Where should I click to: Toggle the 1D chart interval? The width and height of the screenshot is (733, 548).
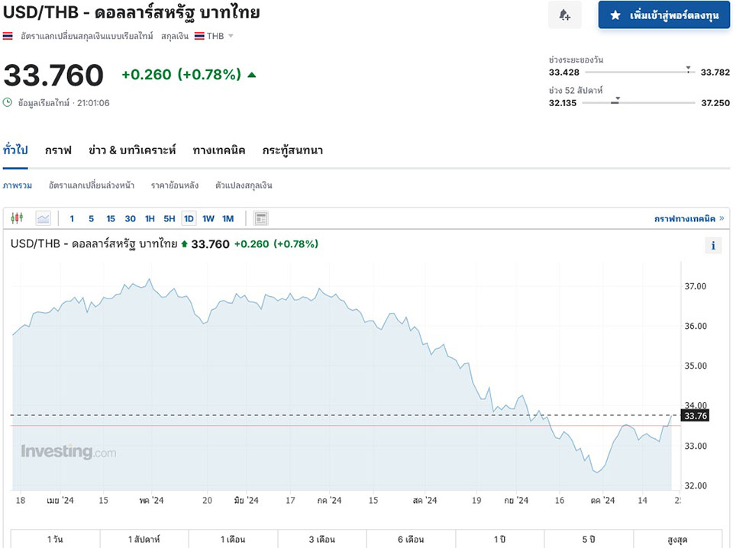(189, 219)
